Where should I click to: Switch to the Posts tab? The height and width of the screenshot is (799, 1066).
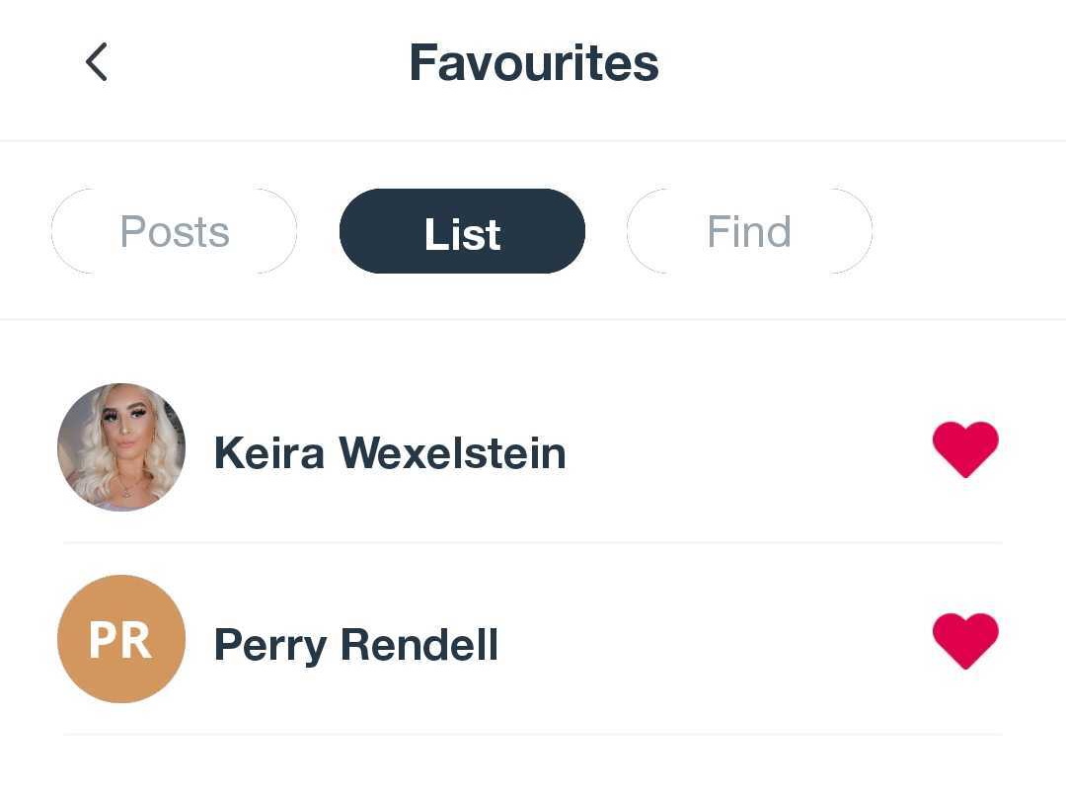point(174,231)
